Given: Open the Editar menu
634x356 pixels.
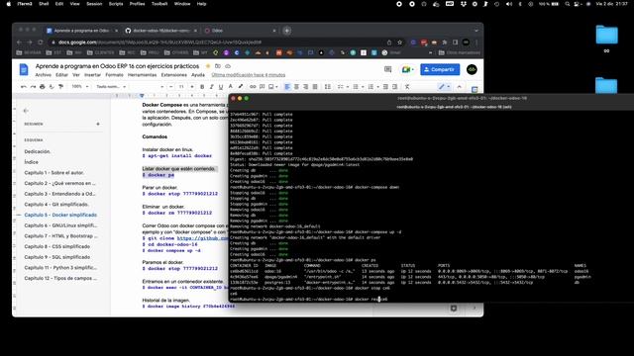Looking at the screenshot, I should [61, 75].
